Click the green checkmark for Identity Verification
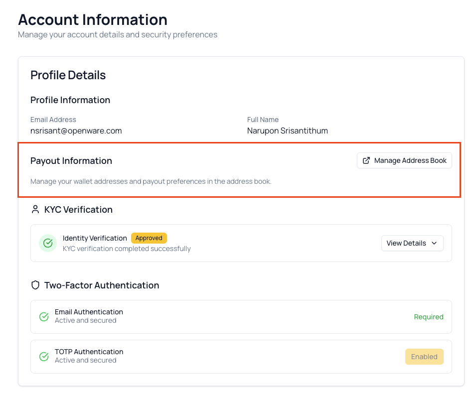476x401 pixels. coord(47,243)
